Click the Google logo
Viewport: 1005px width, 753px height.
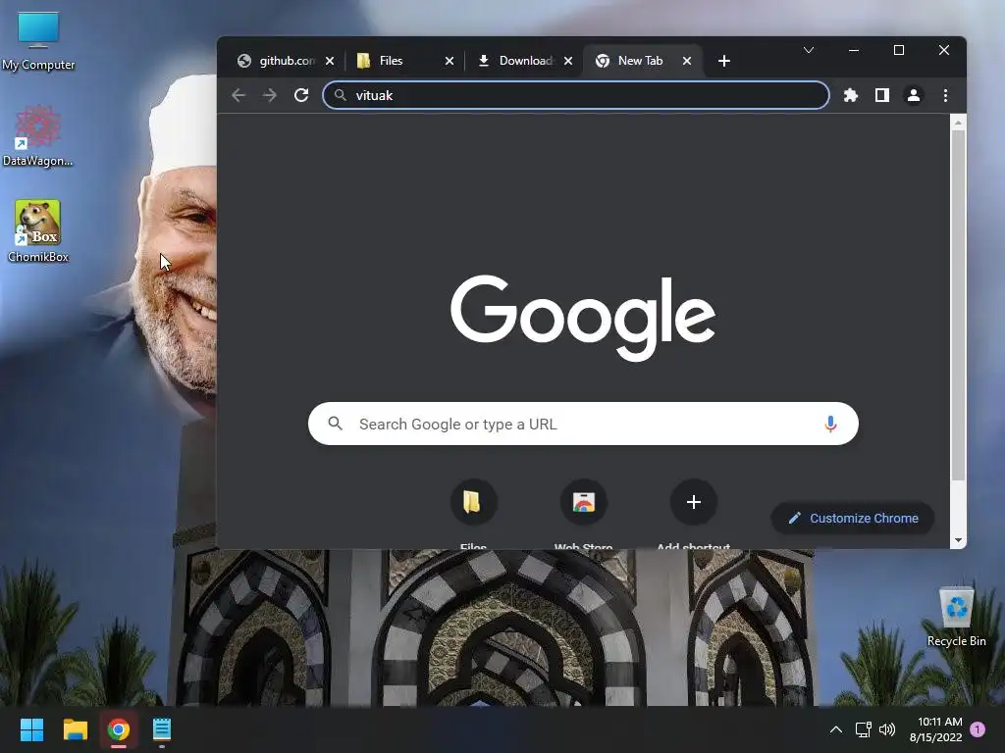[583, 318]
